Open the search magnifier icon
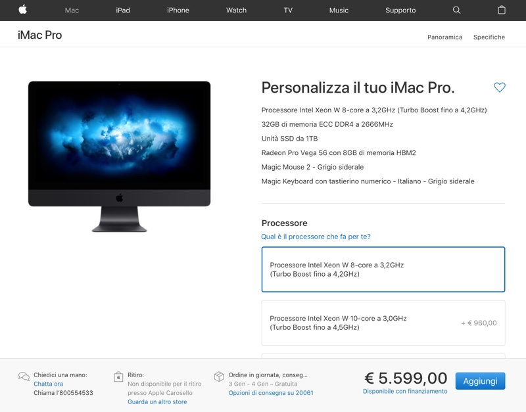 click(456, 10)
